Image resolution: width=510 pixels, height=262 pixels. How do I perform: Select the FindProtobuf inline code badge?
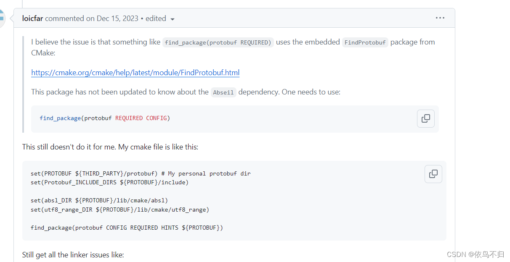click(365, 42)
